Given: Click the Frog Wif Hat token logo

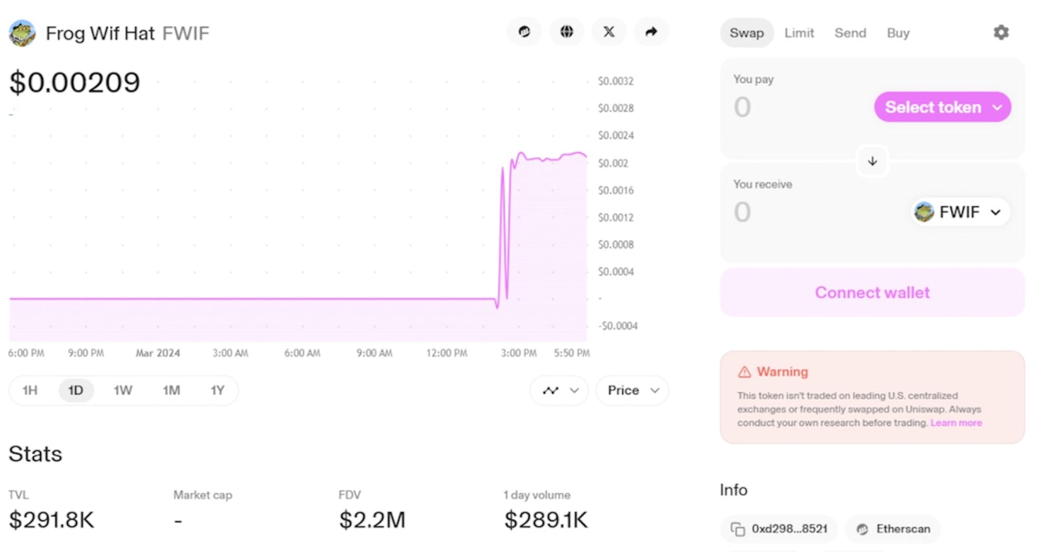Looking at the screenshot, I should pos(22,33).
